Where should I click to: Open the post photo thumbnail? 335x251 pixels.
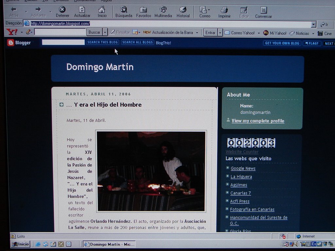[x=151, y=171]
